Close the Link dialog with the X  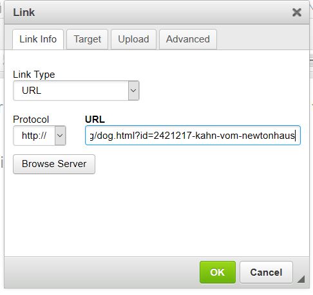[297, 12]
